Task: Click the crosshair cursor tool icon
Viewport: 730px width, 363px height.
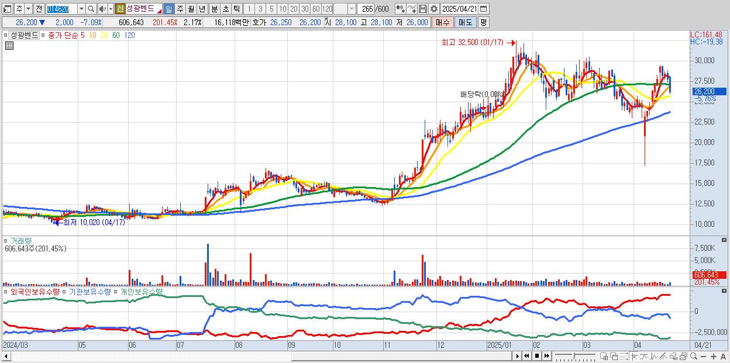Action: [634, 356]
